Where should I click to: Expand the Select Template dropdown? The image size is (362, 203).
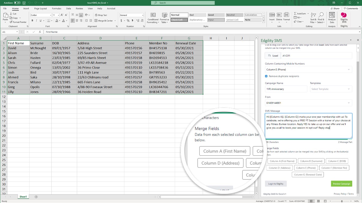coord(331,89)
